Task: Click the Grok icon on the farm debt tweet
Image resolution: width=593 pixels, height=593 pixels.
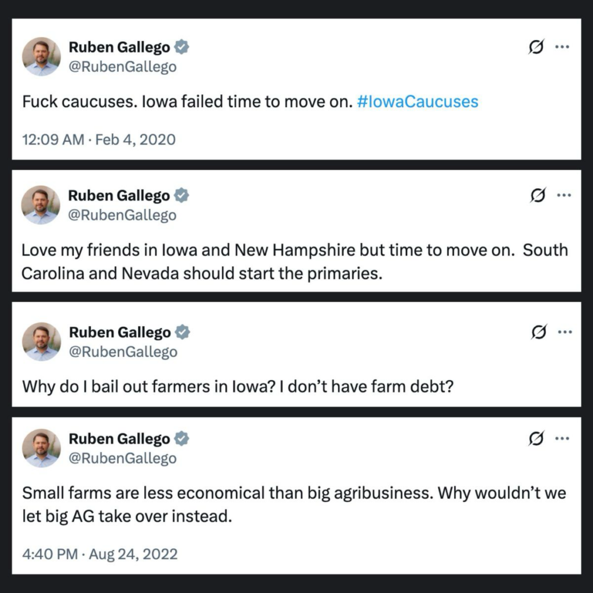Action: pos(538,332)
